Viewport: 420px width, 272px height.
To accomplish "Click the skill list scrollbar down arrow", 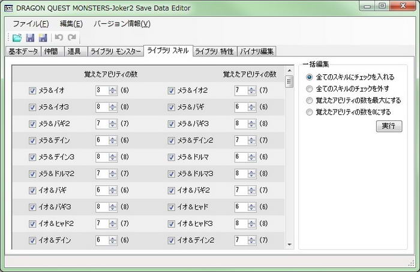I will click(289, 244).
